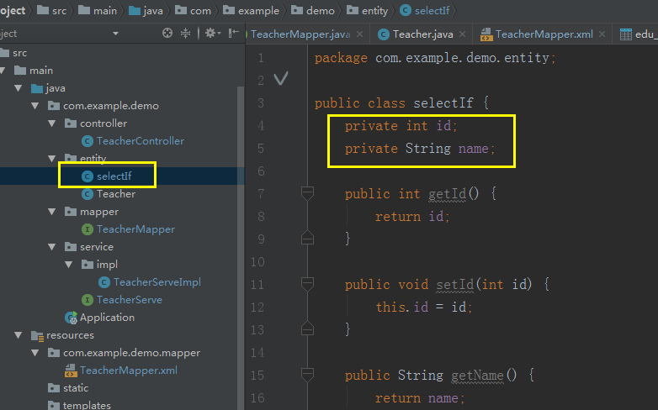Select TeacherController class in tree
The image size is (658, 410).
tap(141, 141)
